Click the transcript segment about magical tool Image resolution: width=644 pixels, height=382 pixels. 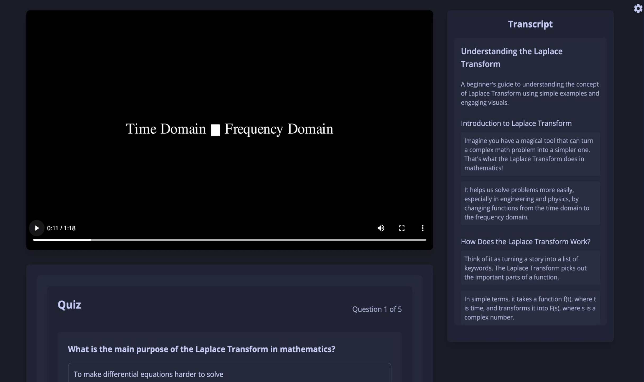point(530,154)
